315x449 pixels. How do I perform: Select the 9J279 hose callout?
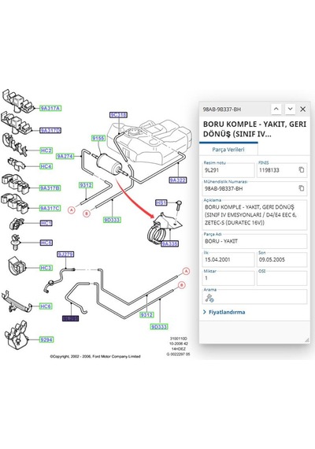[x=65, y=254]
